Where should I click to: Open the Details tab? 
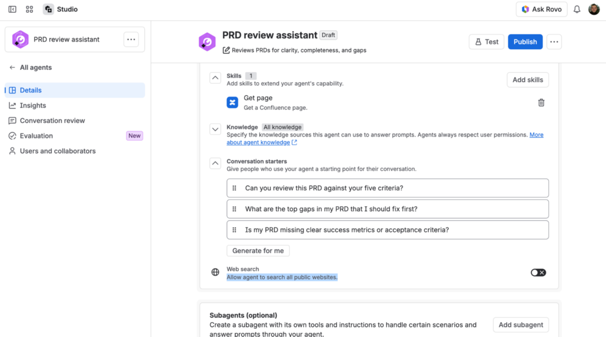click(x=75, y=90)
